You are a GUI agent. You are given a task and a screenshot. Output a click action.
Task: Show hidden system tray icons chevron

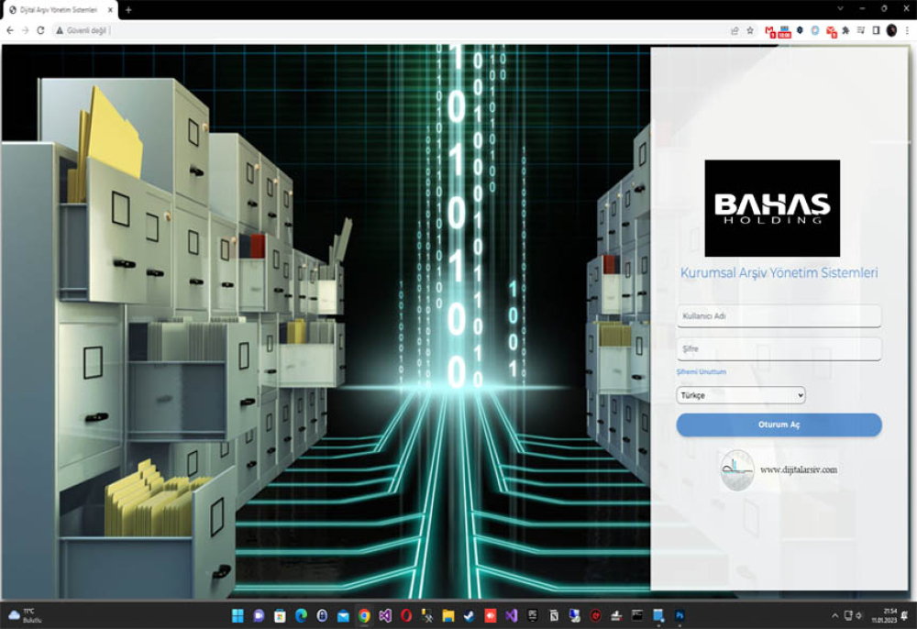(x=834, y=615)
